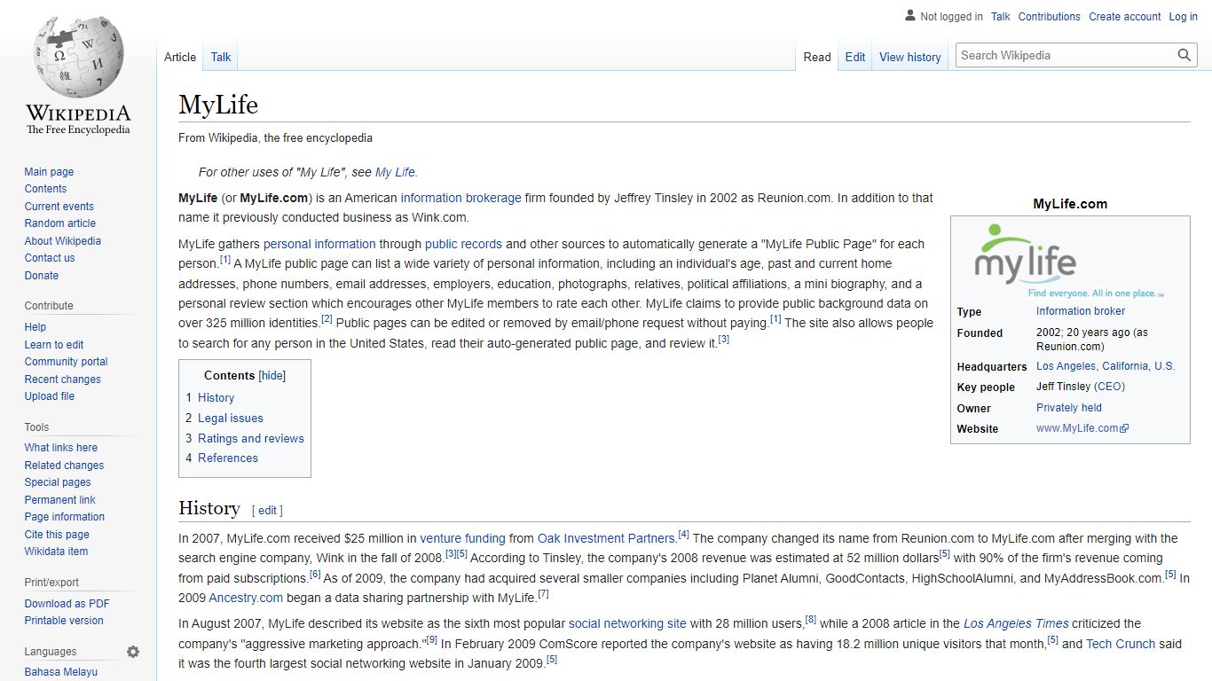Click Upload file in sidebar
Screen dimensions: 1212x681
(49, 396)
